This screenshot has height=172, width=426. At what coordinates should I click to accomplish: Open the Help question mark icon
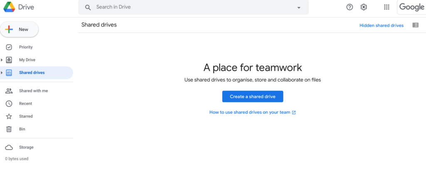click(x=349, y=7)
